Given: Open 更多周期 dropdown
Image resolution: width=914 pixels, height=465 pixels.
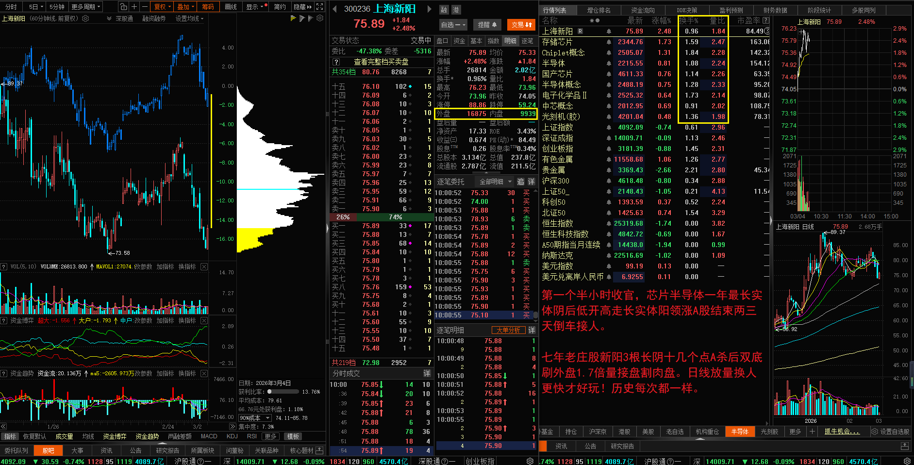Looking at the screenshot, I should 86,7.
